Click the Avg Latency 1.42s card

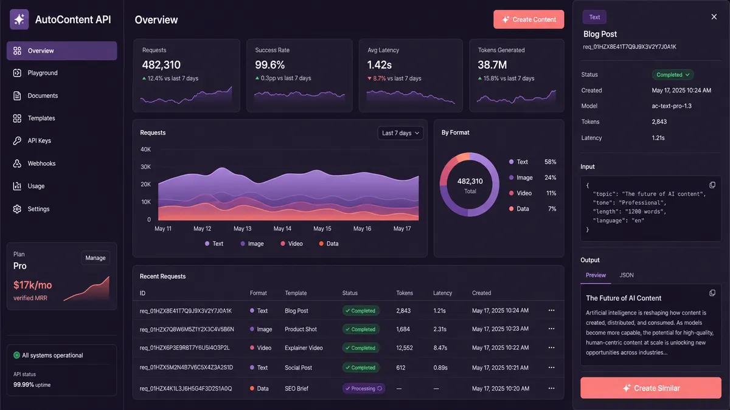click(x=411, y=76)
